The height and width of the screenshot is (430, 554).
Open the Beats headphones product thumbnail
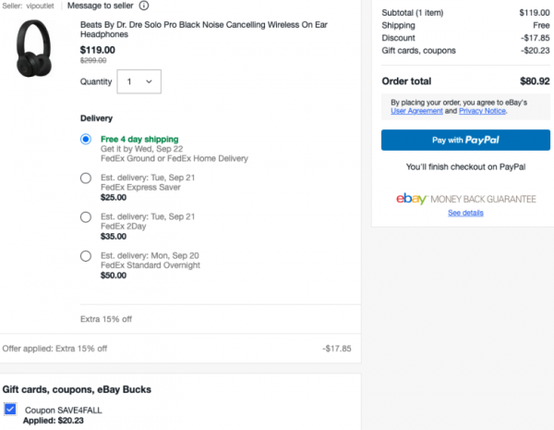(x=34, y=48)
